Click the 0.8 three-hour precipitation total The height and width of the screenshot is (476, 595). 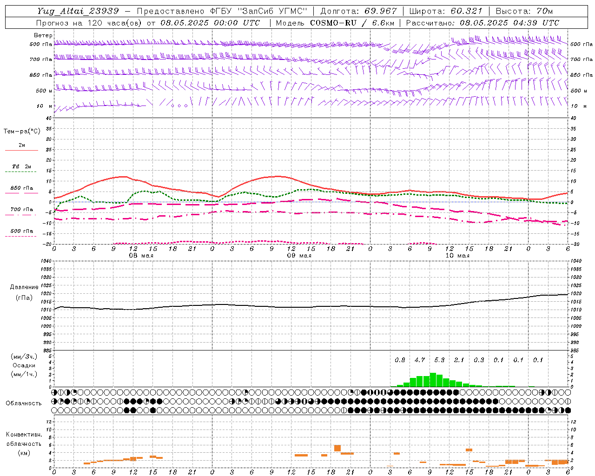(400, 360)
